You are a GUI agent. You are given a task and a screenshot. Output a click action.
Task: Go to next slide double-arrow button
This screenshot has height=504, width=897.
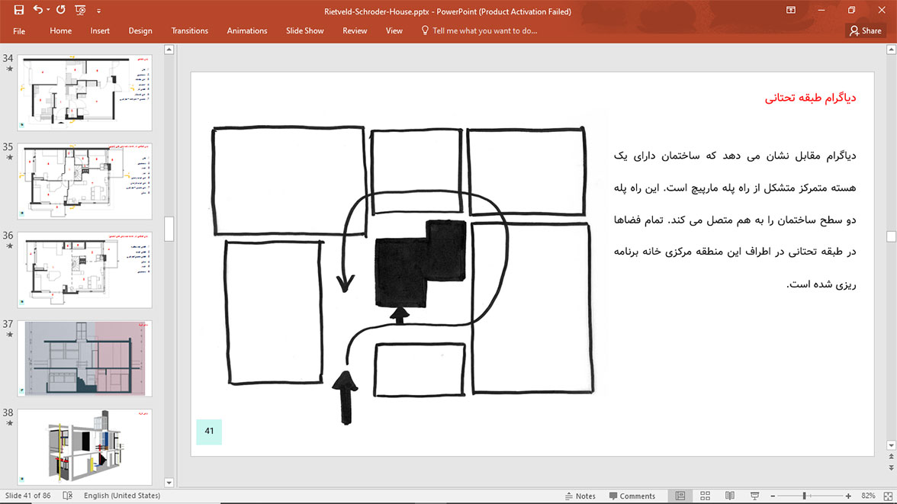point(891,468)
